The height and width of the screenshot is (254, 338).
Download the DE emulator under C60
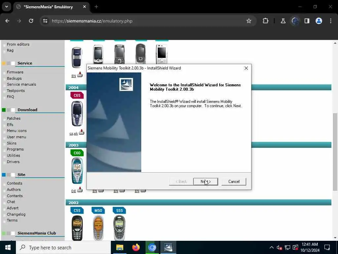77,190
